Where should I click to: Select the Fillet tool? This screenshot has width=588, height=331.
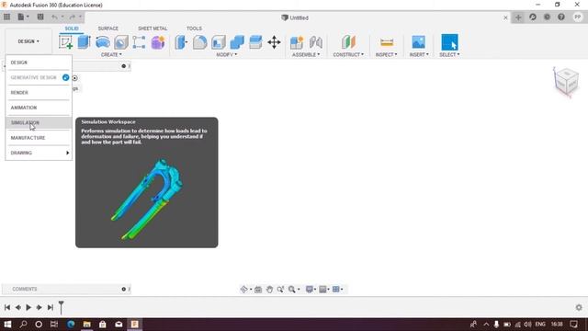coord(200,42)
